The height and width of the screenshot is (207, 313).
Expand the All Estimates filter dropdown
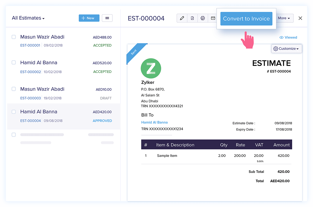tap(28, 18)
